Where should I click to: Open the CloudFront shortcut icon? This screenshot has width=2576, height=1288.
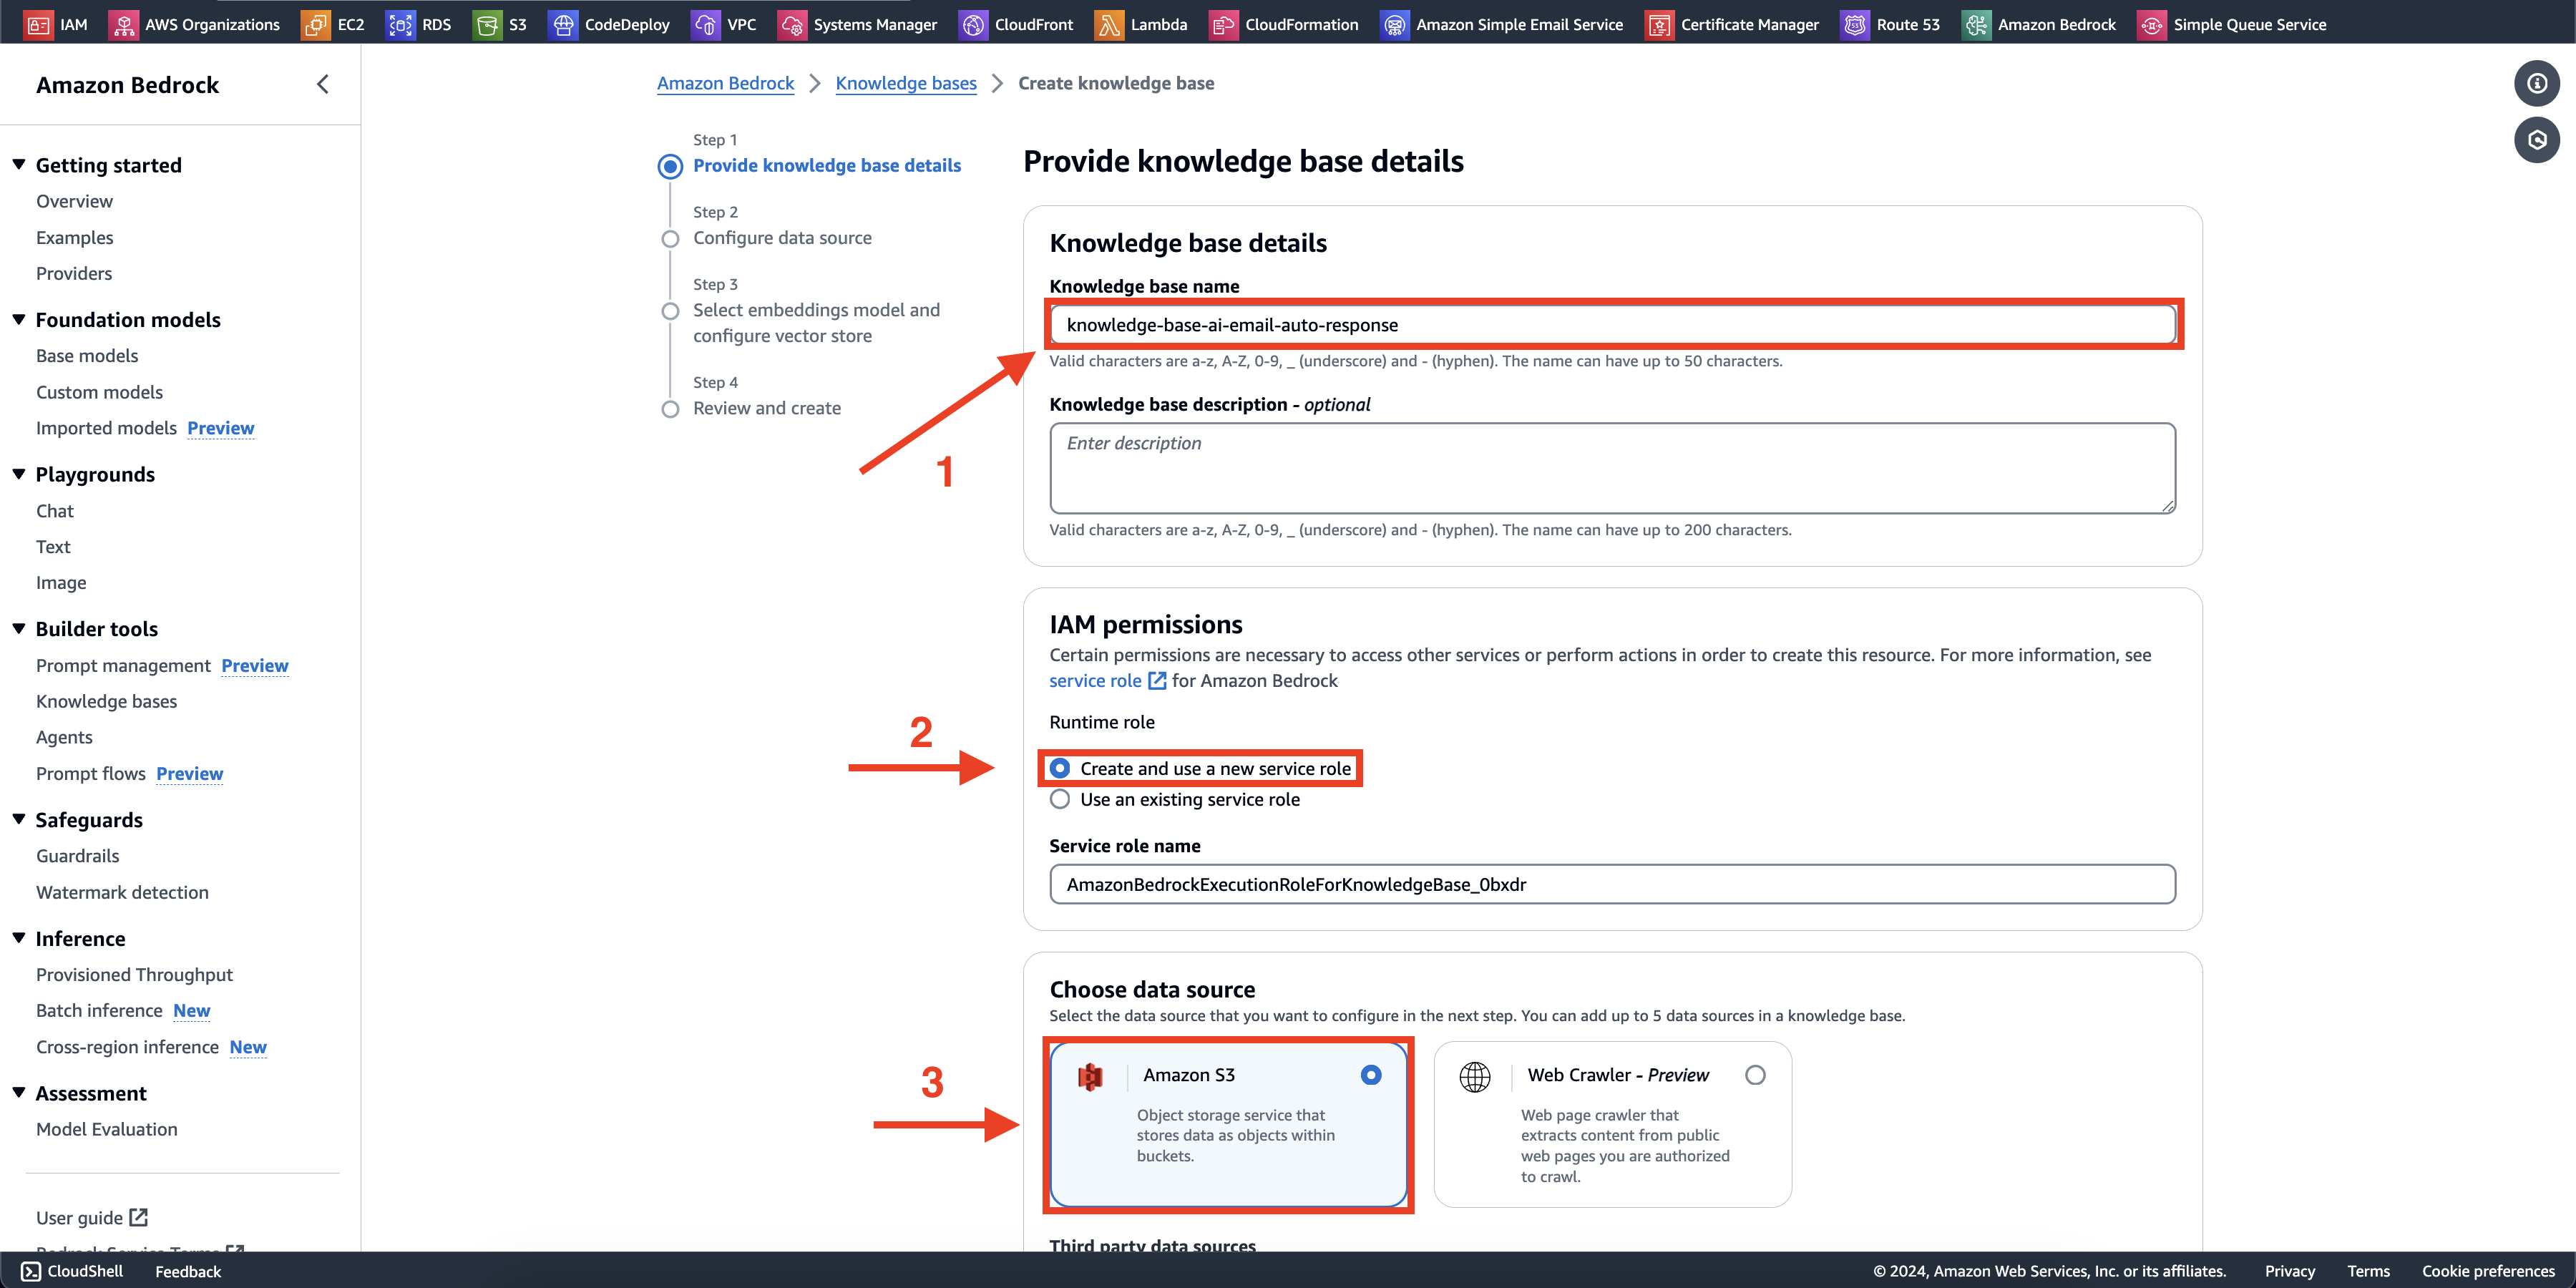972,24
